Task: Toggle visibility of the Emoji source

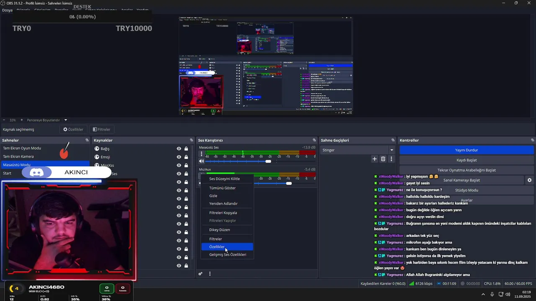Action: tap(179, 157)
